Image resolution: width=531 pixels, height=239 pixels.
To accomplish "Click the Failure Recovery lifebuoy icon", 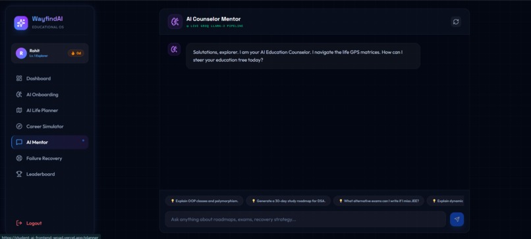I will (x=19, y=158).
